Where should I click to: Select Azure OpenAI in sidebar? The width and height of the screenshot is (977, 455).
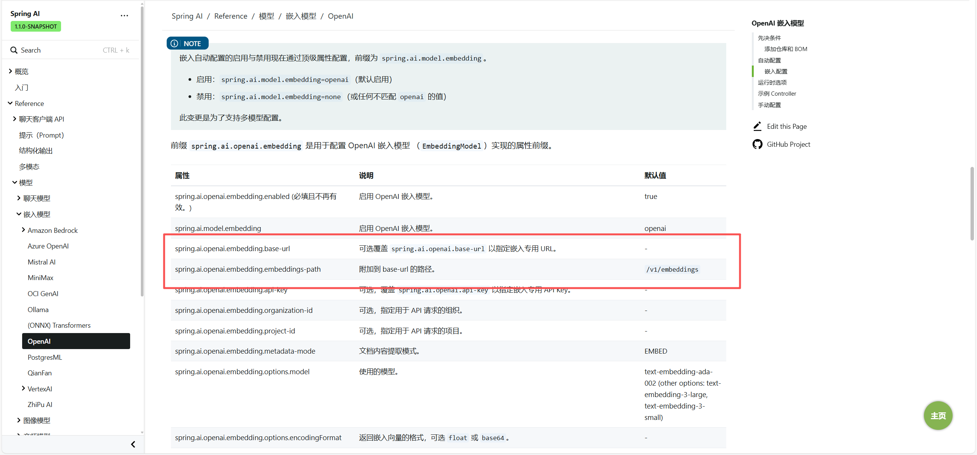(x=48, y=246)
